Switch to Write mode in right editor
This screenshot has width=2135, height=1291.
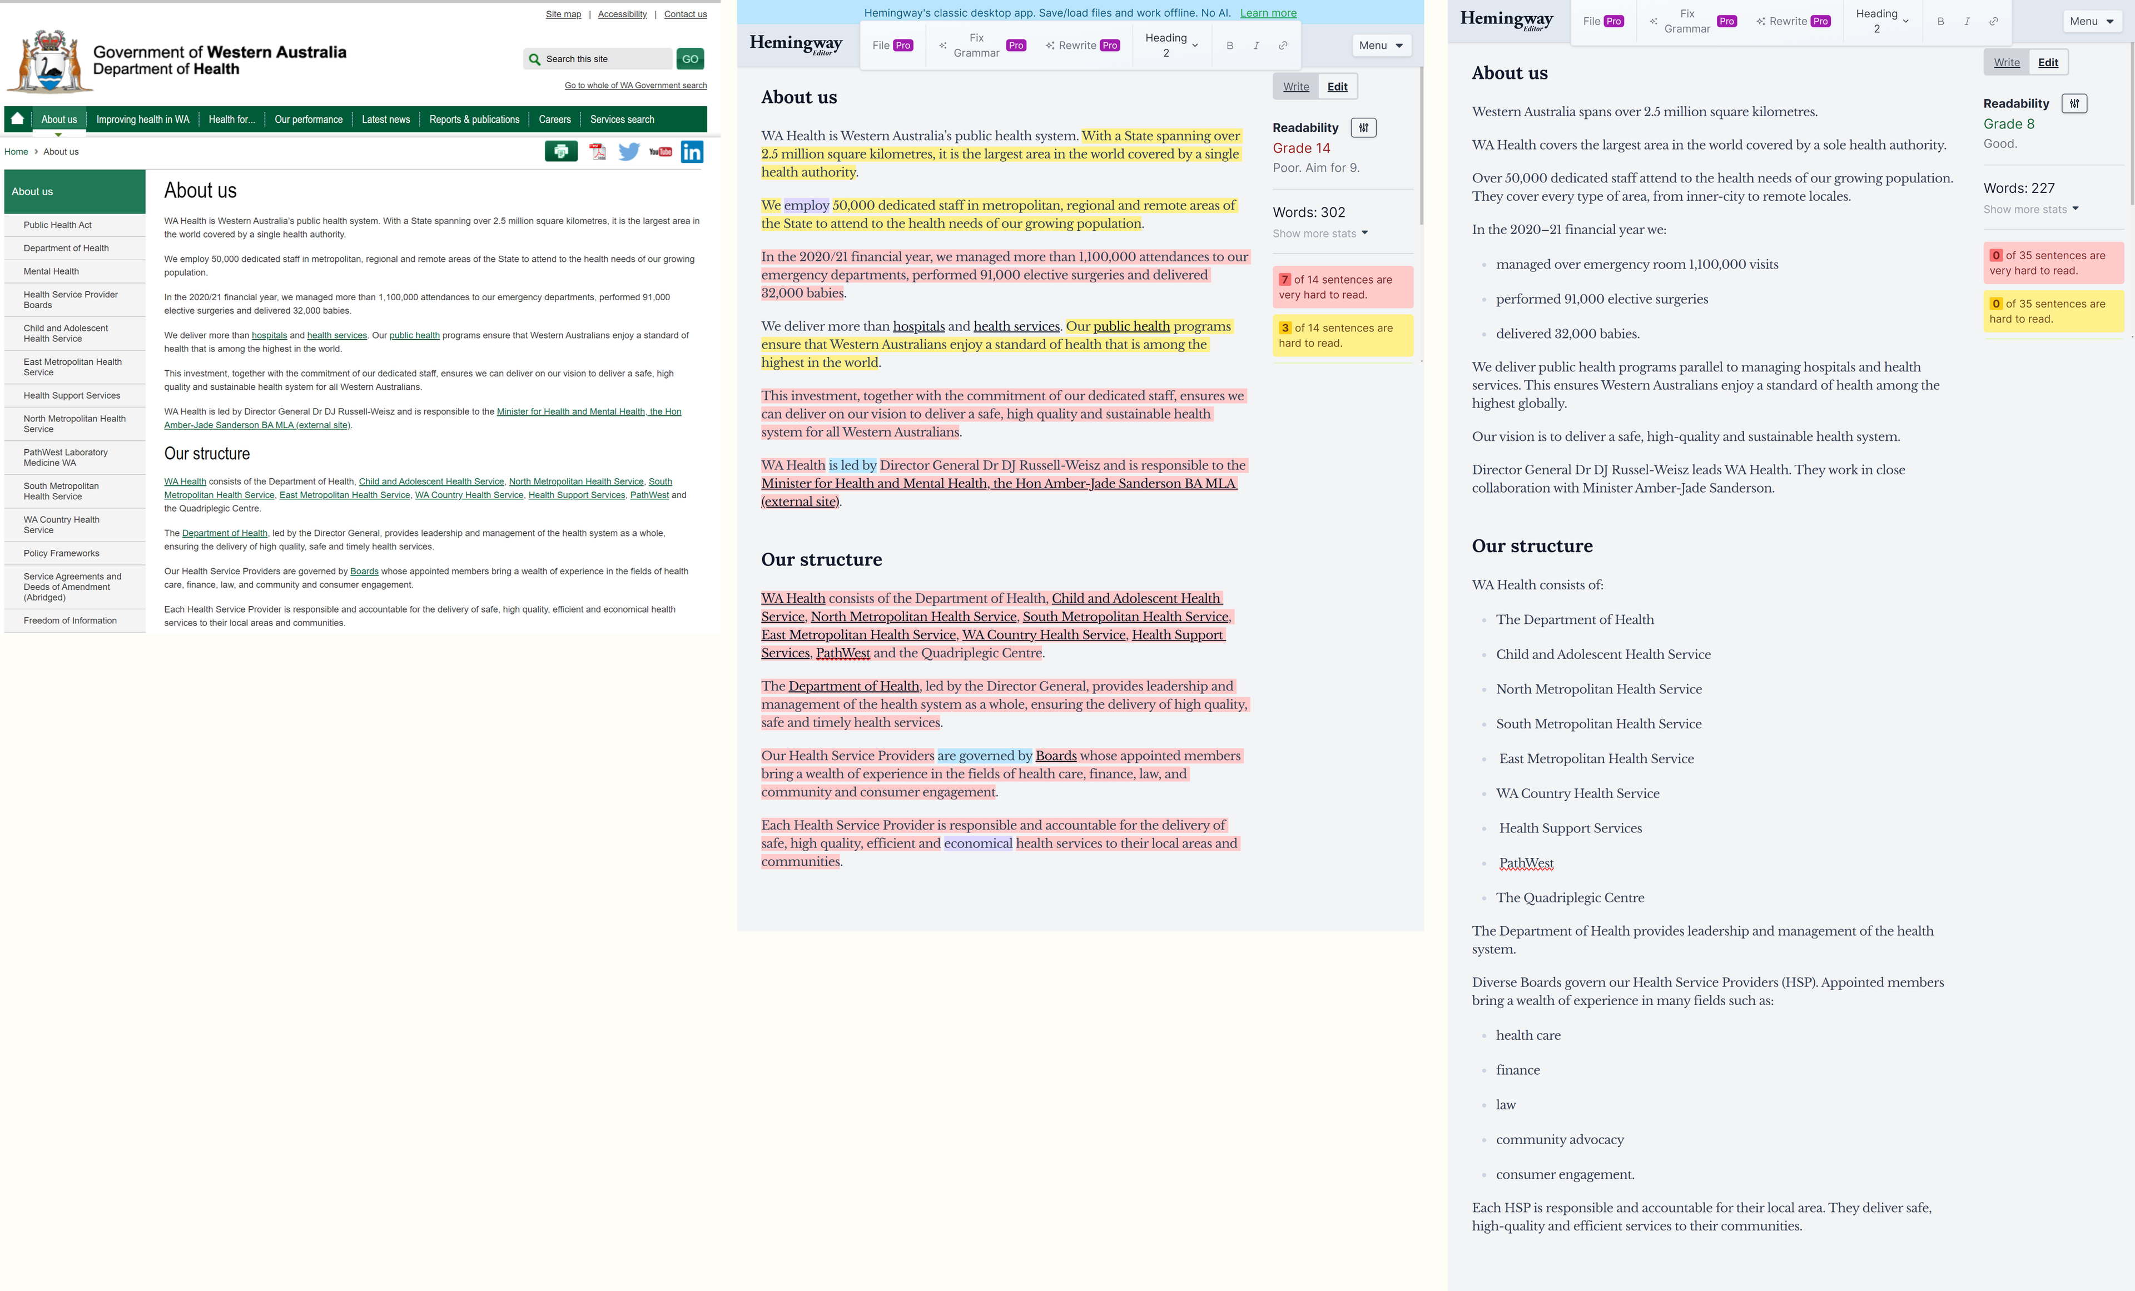(2006, 62)
